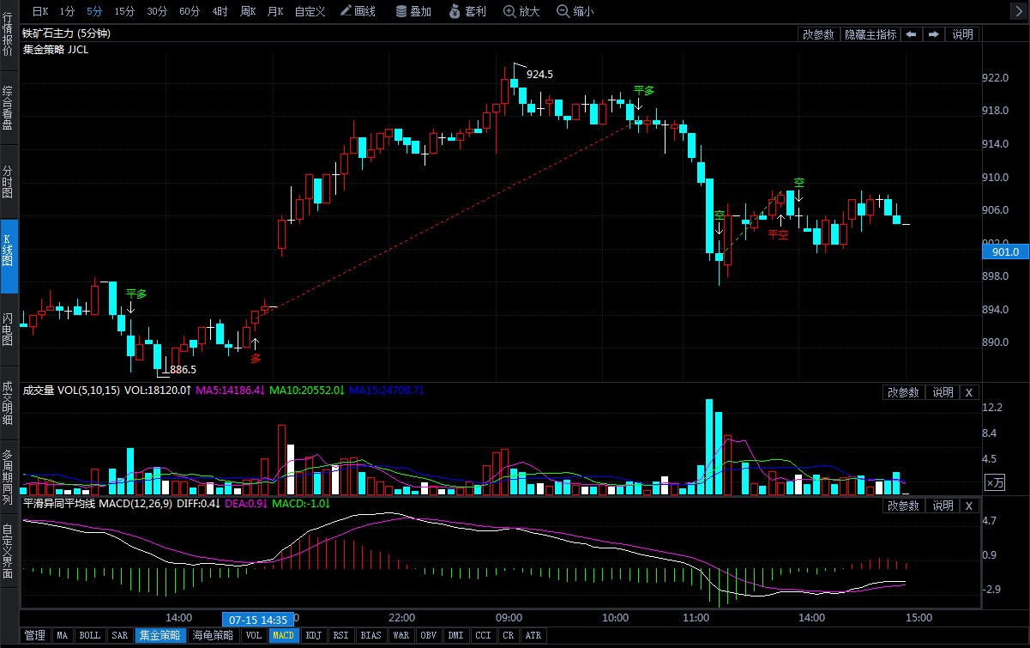Image resolution: width=1030 pixels, height=648 pixels.
Task: Click the 07-15 14:35 time marker
Action: (x=258, y=618)
